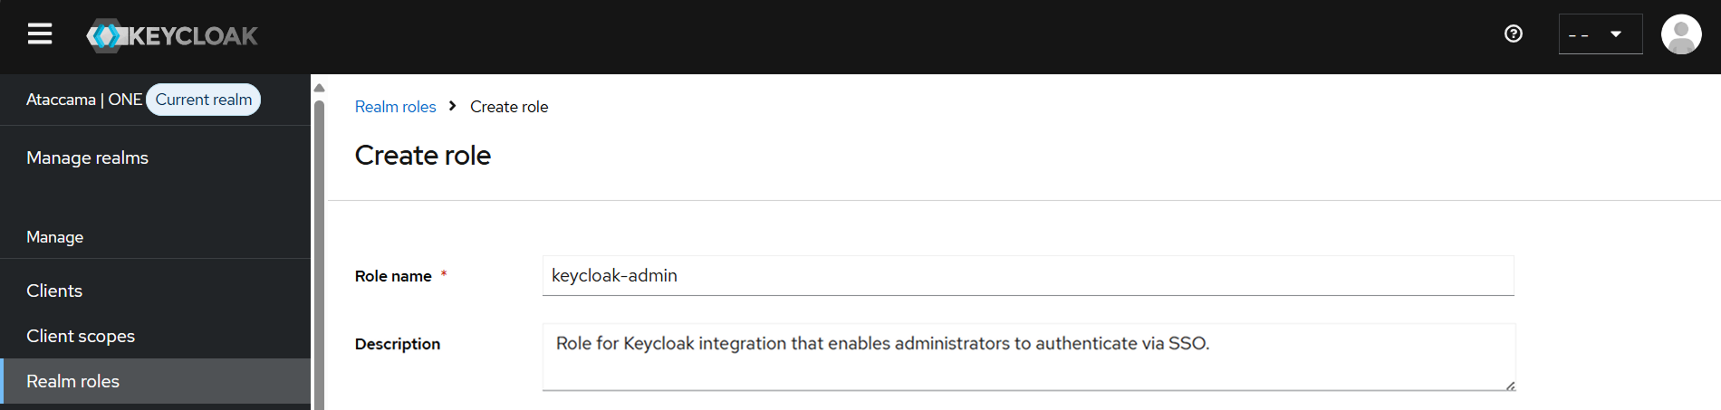Open the user avatar menu
The width and height of the screenshot is (1721, 410).
pyautogui.click(x=1680, y=35)
